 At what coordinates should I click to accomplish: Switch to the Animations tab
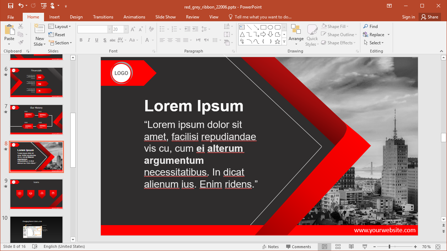[134, 17]
